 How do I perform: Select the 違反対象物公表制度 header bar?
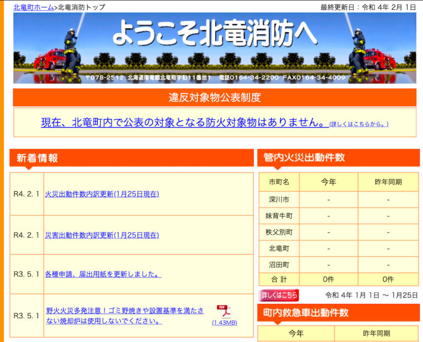(214, 98)
